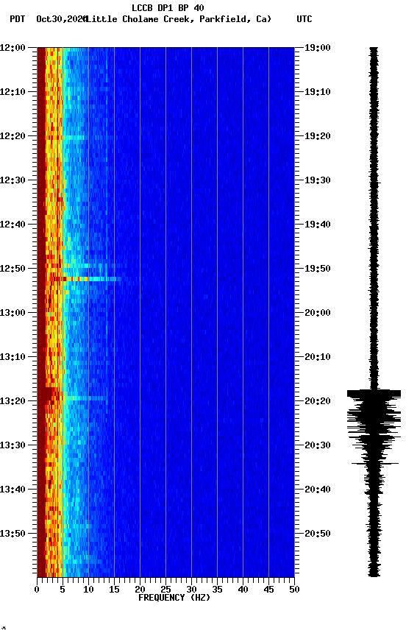Click the '40' frequency axis label
The height and width of the screenshot is (636, 406).
tap(243, 590)
